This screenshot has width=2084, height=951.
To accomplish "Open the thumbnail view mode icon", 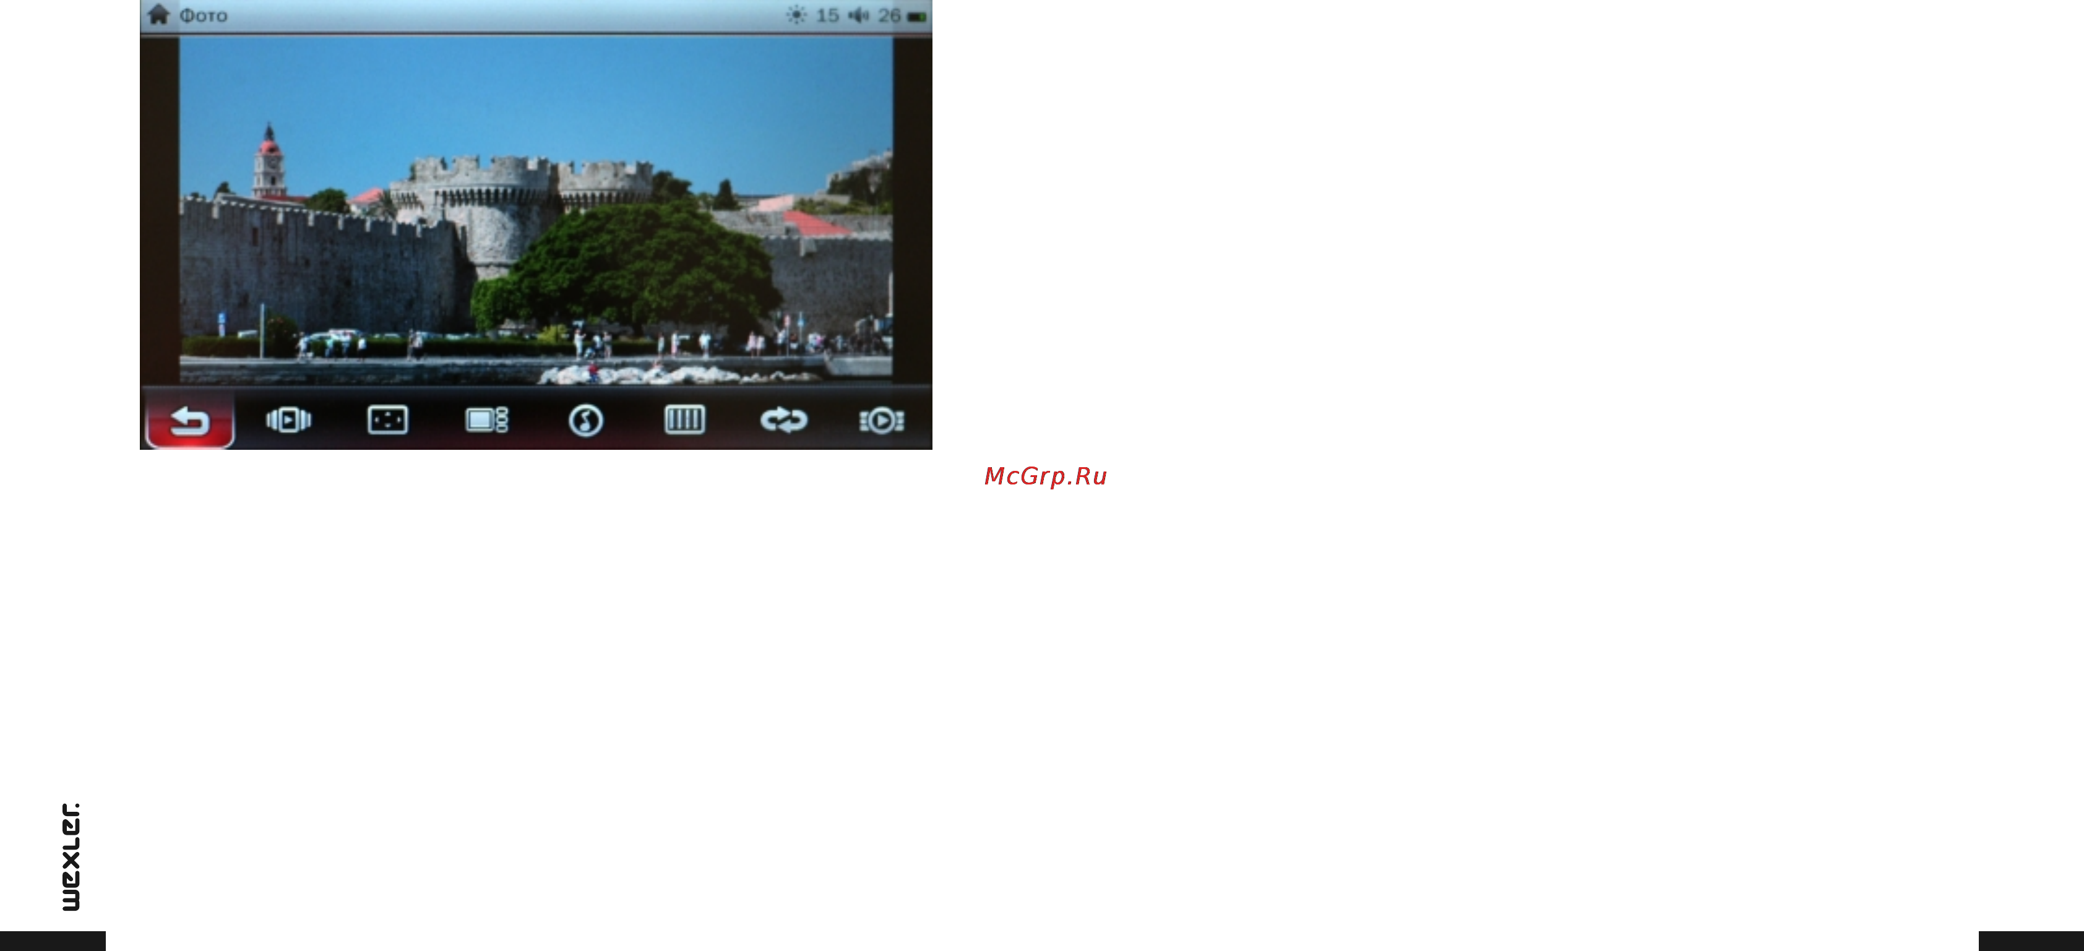I will pos(486,420).
